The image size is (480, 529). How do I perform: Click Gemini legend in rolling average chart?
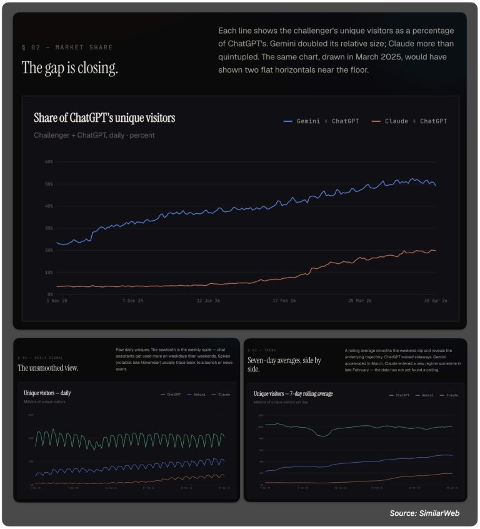pos(424,395)
